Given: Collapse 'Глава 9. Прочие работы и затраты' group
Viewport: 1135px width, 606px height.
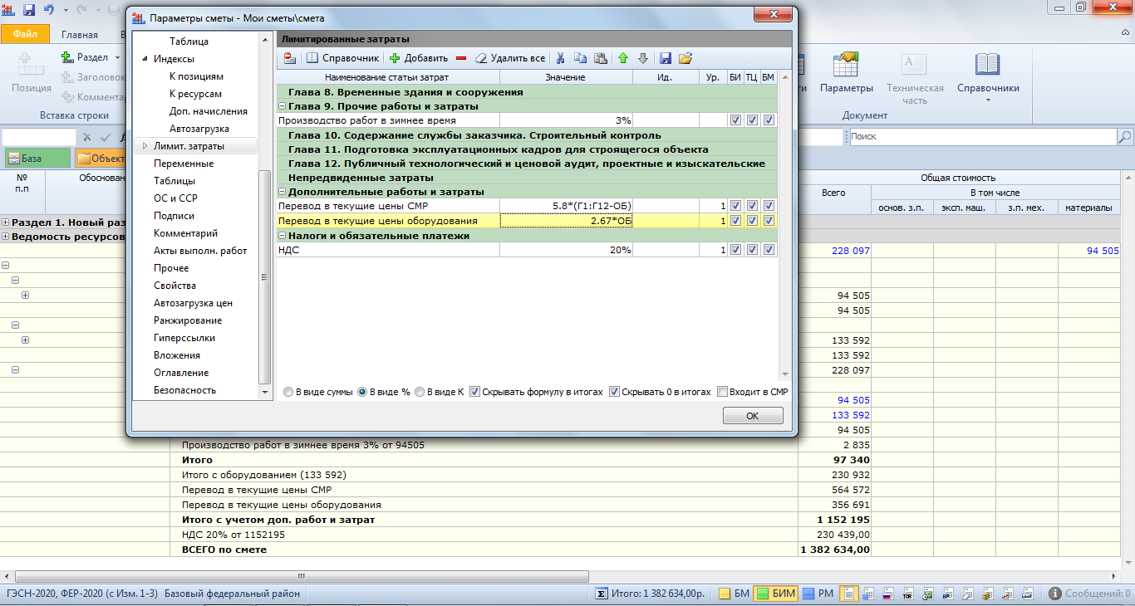Looking at the screenshot, I should coord(282,106).
